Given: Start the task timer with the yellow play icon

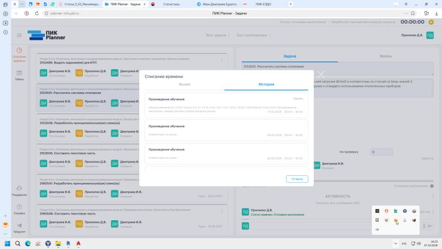Looking at the screenshot, I should (x=431, y=22).
